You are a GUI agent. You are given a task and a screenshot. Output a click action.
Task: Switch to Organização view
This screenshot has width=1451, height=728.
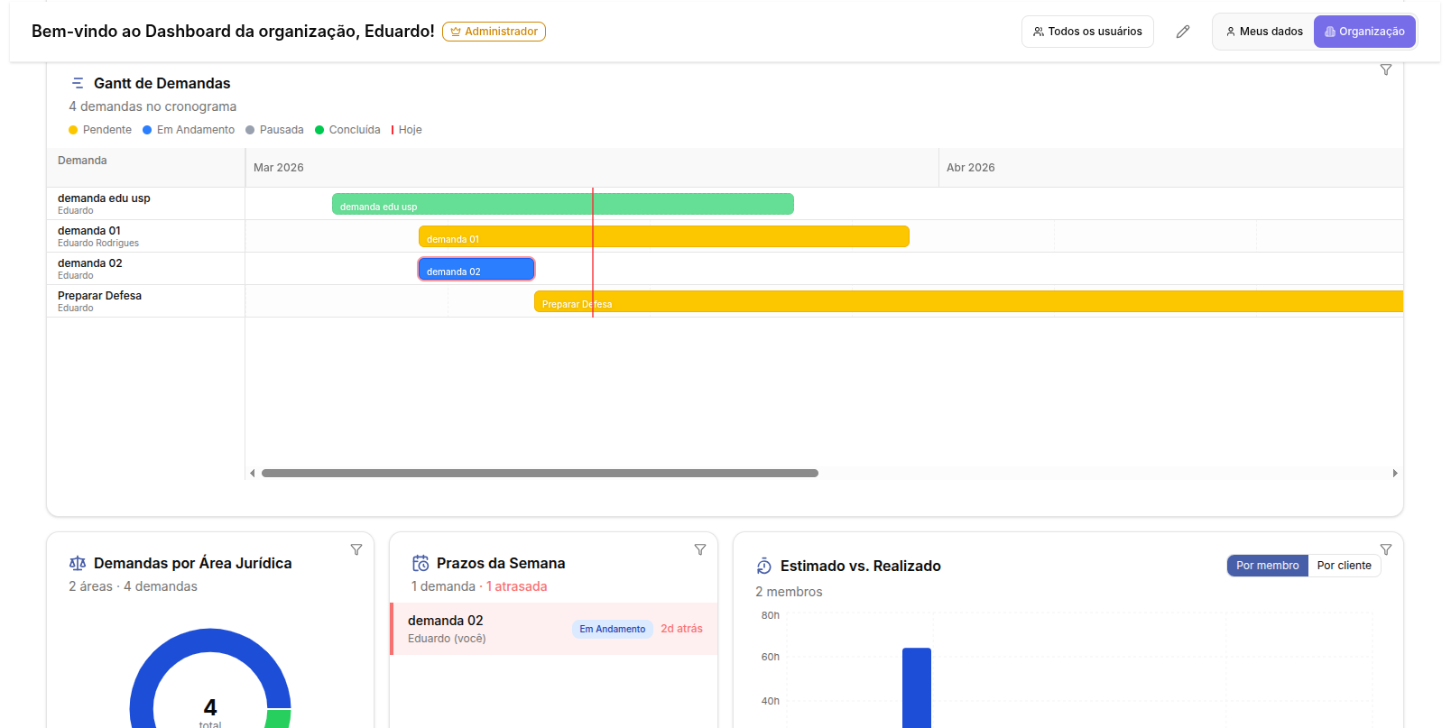1364,32
